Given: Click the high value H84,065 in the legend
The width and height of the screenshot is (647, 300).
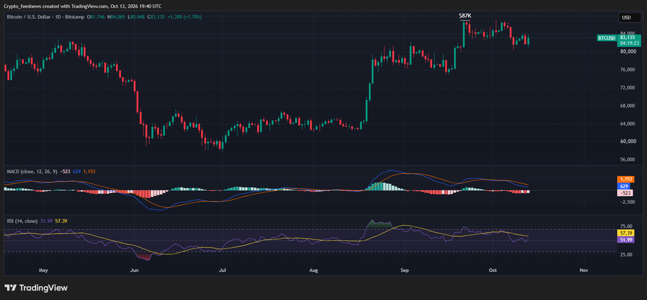Looking at the screenshot, I should click(x=116, y=17).
